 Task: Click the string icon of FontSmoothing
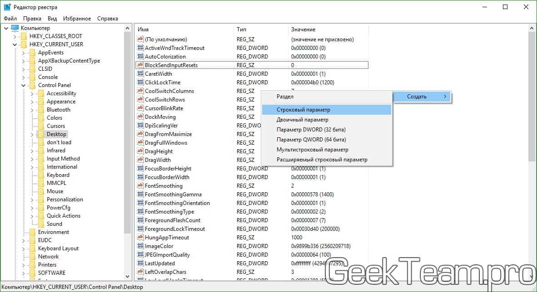point(140,185)
